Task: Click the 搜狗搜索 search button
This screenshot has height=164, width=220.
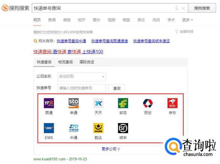Action: (202, 8)
